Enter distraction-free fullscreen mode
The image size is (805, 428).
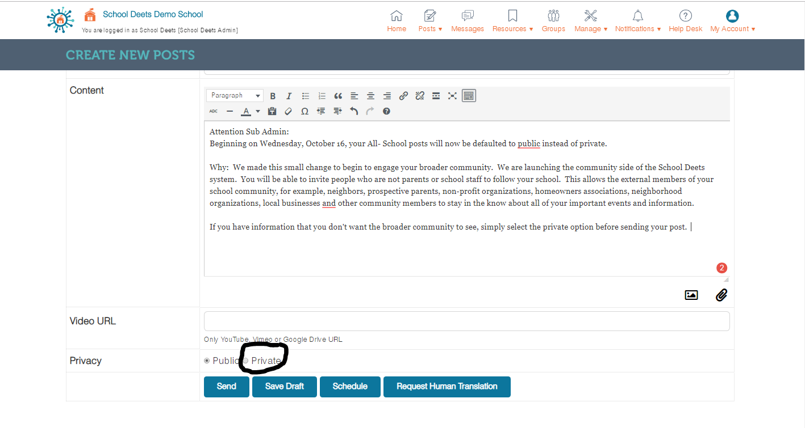click(x=452, y=96)
